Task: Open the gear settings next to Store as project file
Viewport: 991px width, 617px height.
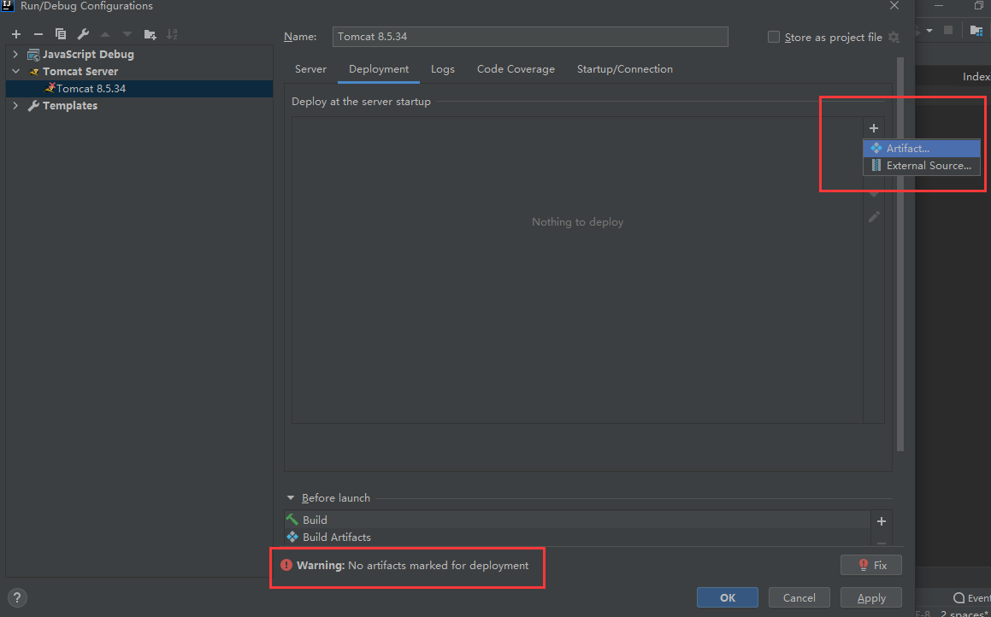Action: (x=894, y=38)
